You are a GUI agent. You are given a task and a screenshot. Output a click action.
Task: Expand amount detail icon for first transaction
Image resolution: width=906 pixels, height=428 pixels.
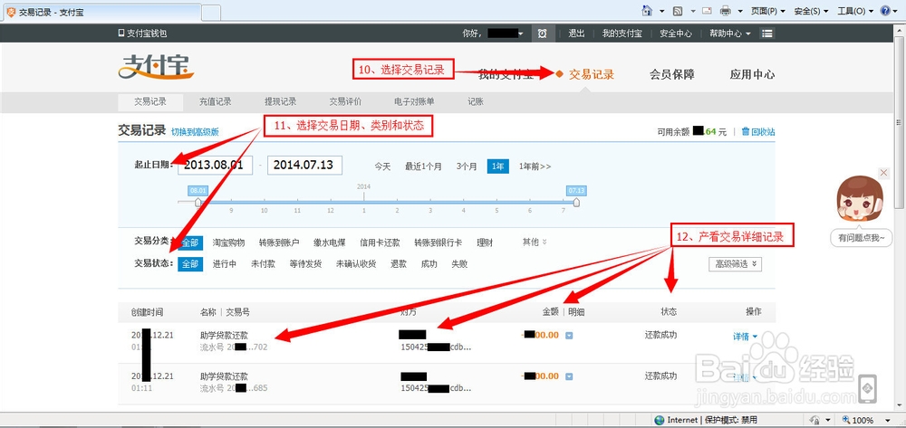pos(569,336)
